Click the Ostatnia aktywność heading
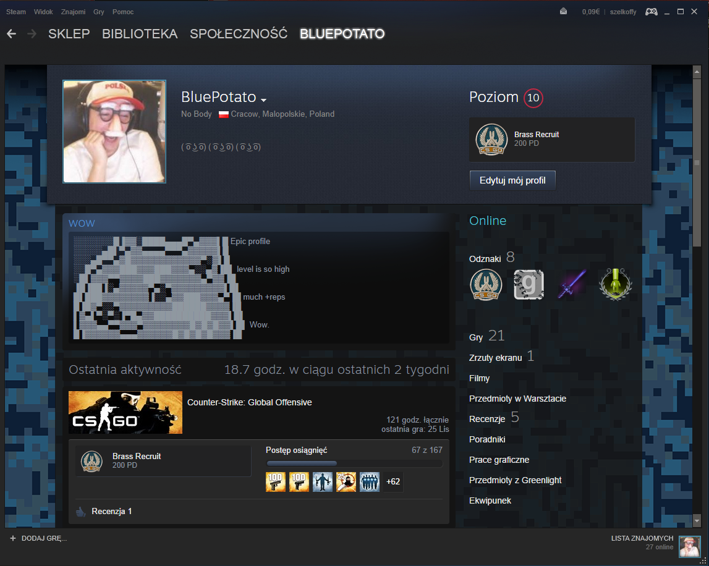 pyautogui.click(x=125, y=370)
